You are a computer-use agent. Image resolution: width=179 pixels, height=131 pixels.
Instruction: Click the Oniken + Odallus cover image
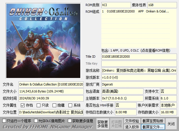[x=42, y=41]
